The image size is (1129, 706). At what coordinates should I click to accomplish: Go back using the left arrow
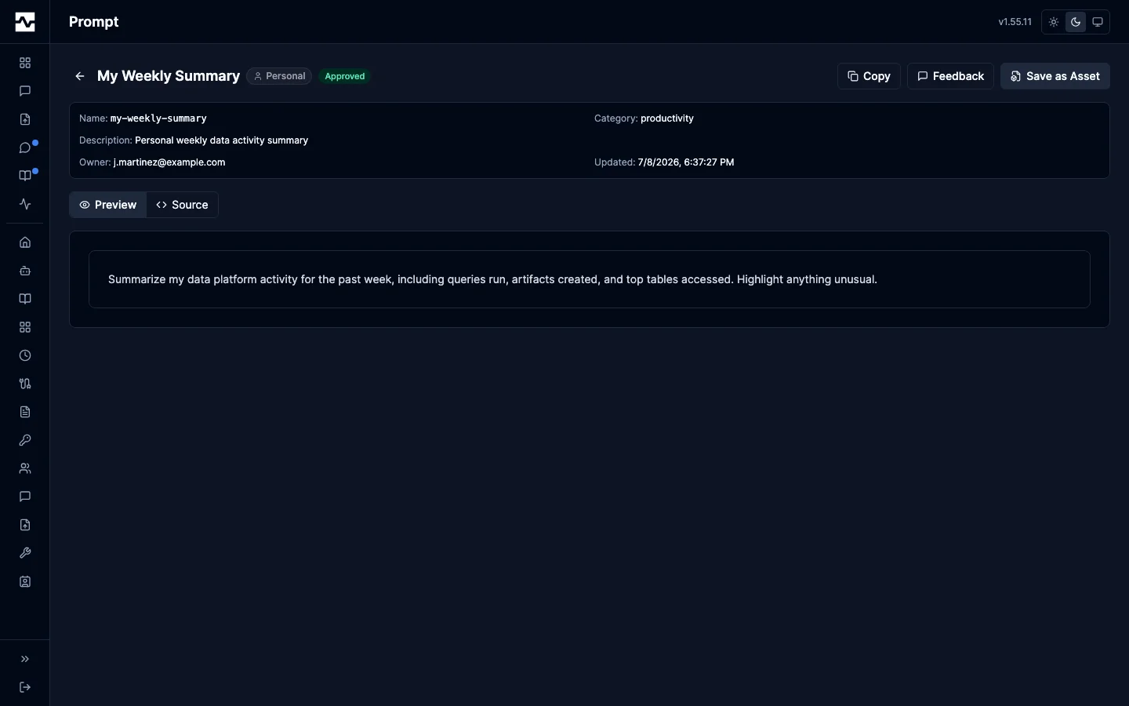pos(79,76)
